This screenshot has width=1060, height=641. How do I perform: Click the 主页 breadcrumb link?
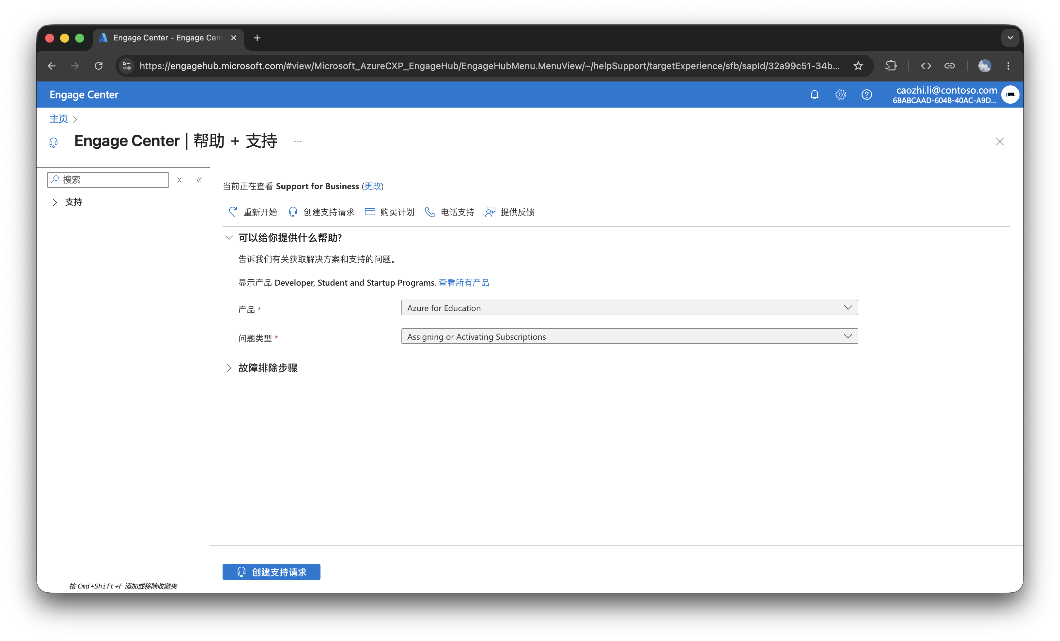[58, 119]
